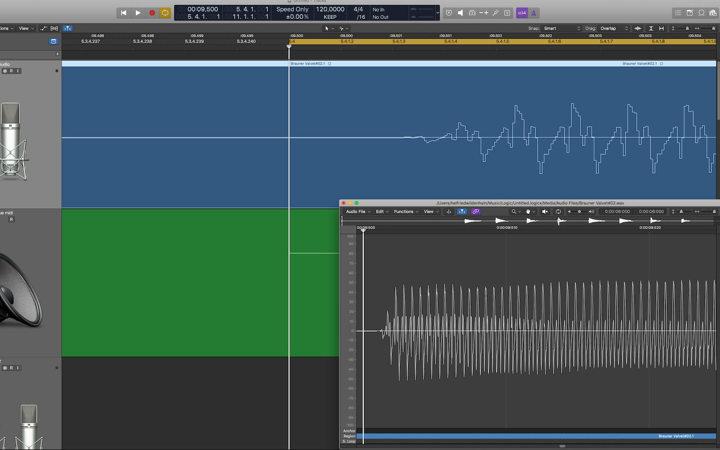Start recording with the red Record button
The width and height of the screenshot is (720, 450).
[152, 13]
